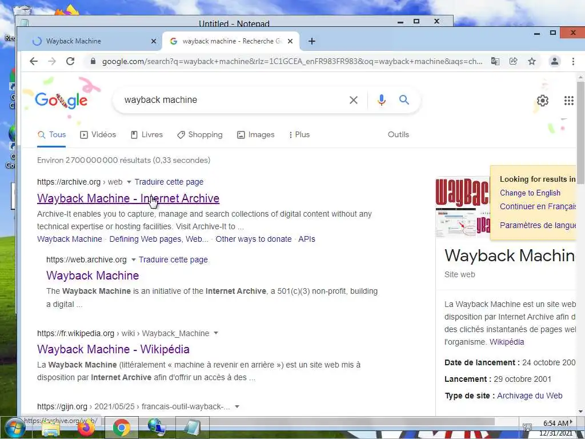Open the Wayback Machine sitelink
This screenshot has width=585, height=439.
click(69, 239)
